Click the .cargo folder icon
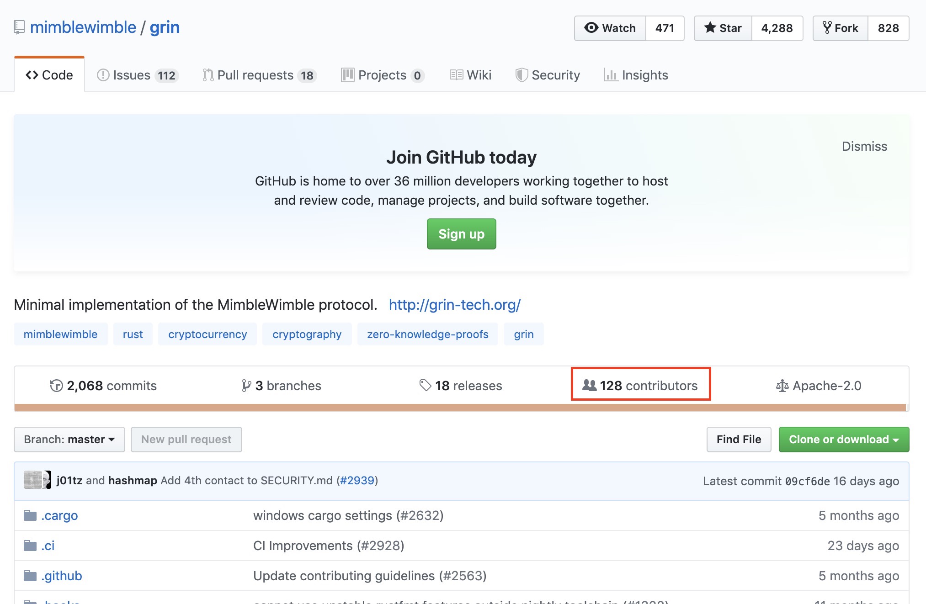Image resolution: width=926 pixels, height=604 pixels. [30, 515]
